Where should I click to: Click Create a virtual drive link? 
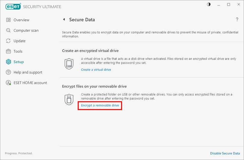[x=96, y=70]
